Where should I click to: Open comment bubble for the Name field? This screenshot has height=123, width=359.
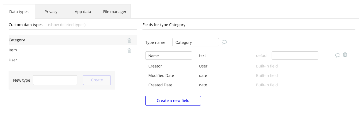click(x=338, y=55)
